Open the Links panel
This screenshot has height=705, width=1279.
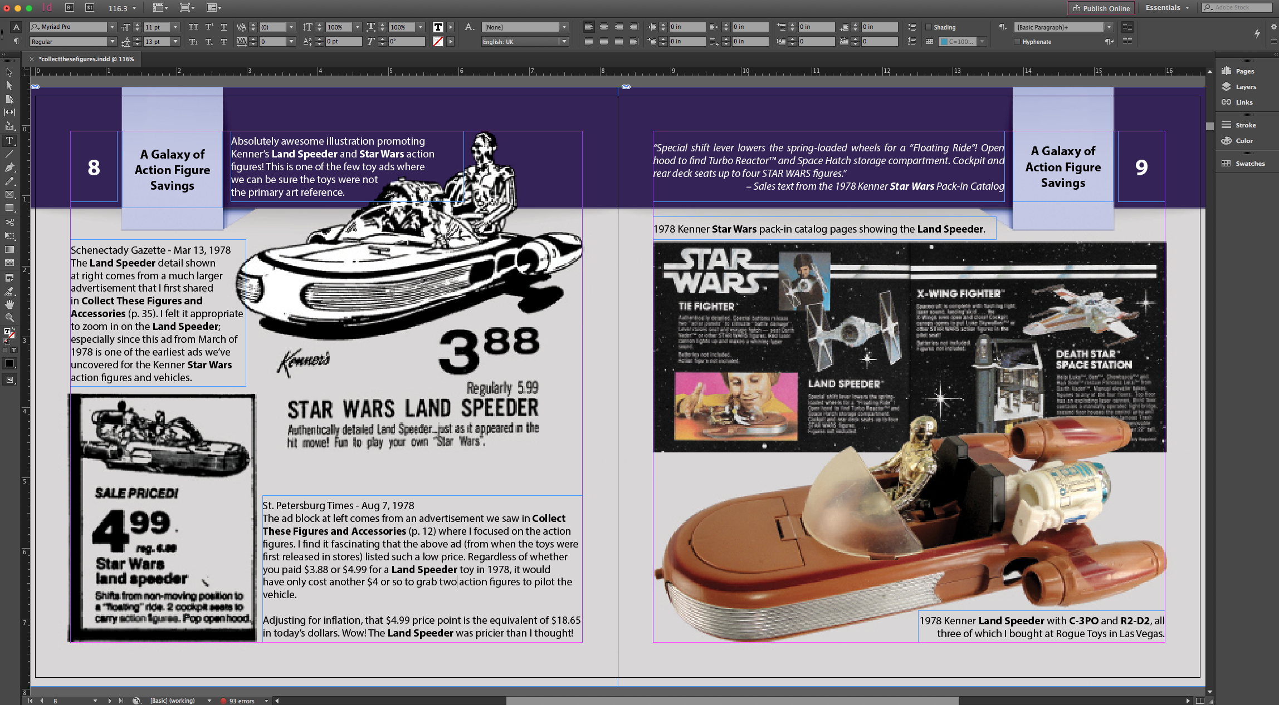(x=1237, y=102)
